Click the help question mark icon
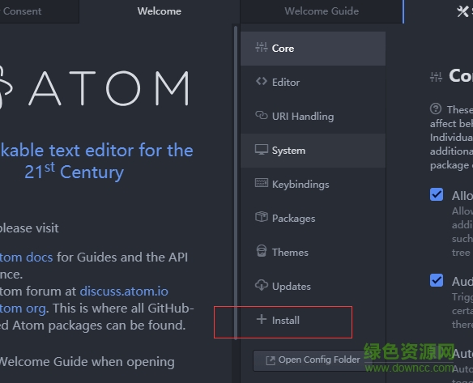Image resolution: width=473 pixels, height=383 pixels. (436, 109)
